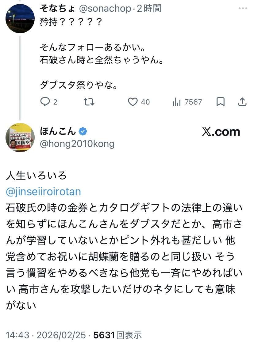The width and height of the screenshot is (254, 345).
Task: Open そなちょ's profile picture
Action: (20, 18)
